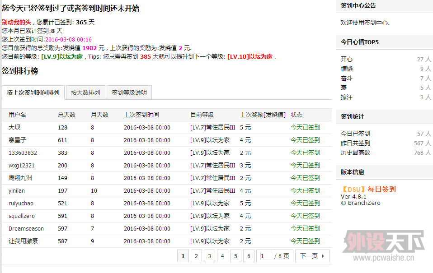The width and height of the screenshot is (433, 273).
Task: Click the Dreamseason username
Action: pyautogui.click(x=26, y=229)
